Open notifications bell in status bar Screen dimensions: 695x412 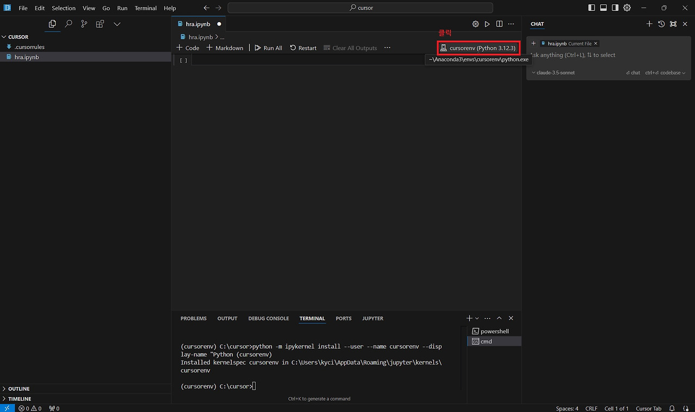[x=672, y=408]
